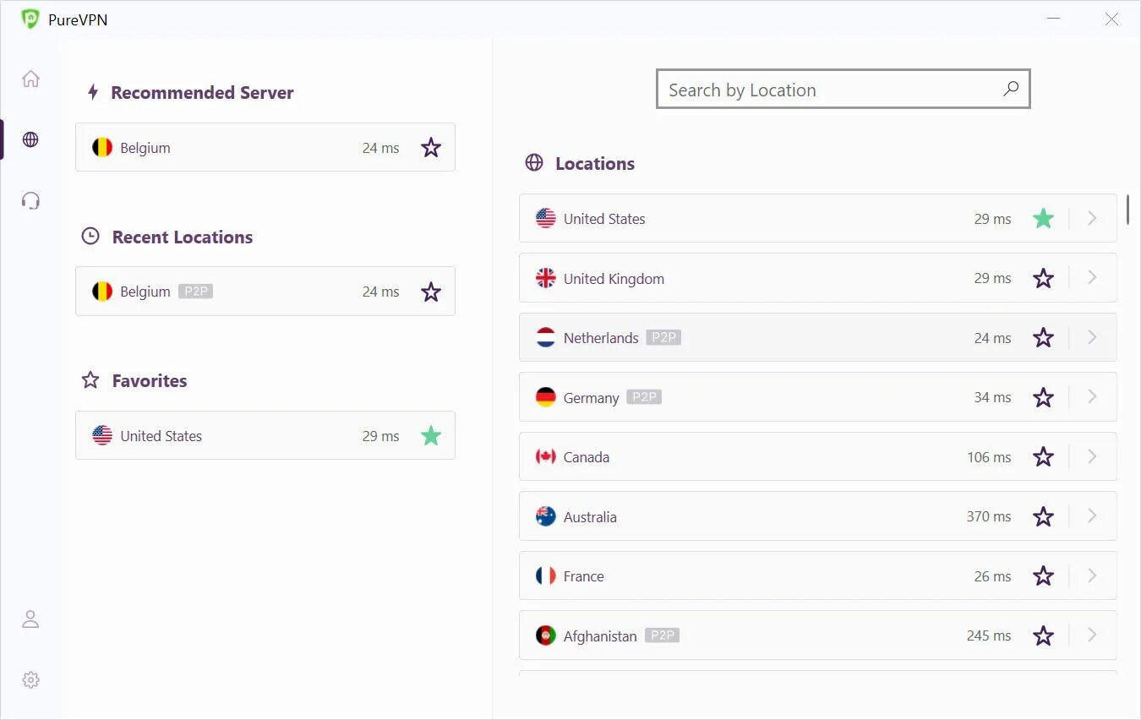This screenshot has width=1141, height=720.
Task: Click the Netherlands flag icon
Action: [x=546, y=337]
